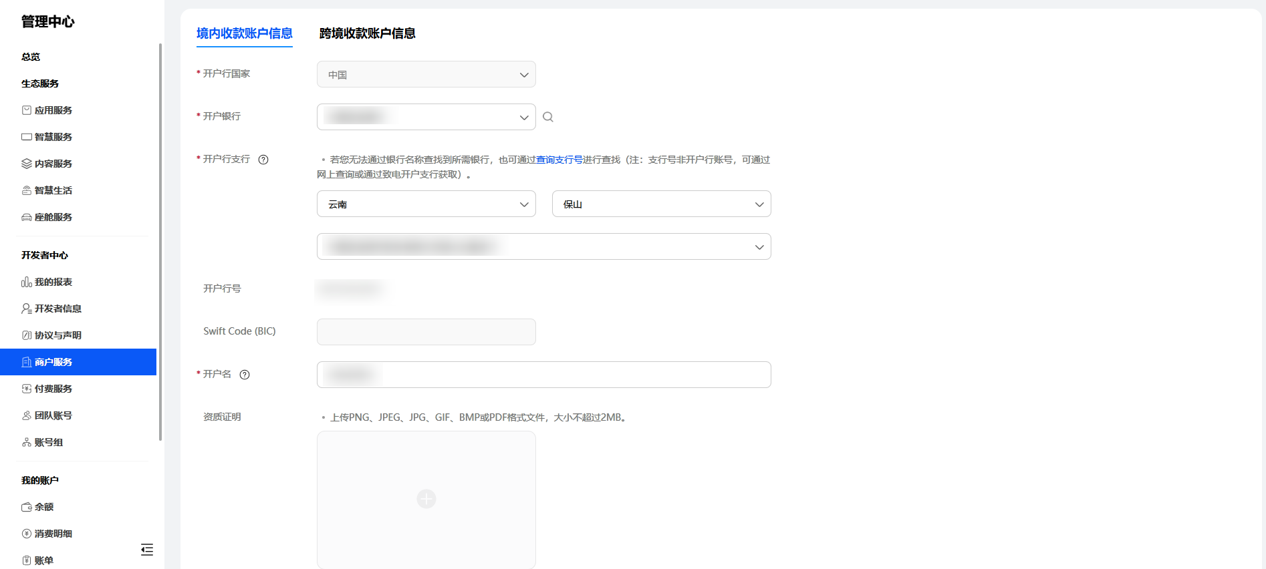The image size is (1266, 569).
Task: Collapse the sidebar with the fold icon
Action: tap(147, 550)
